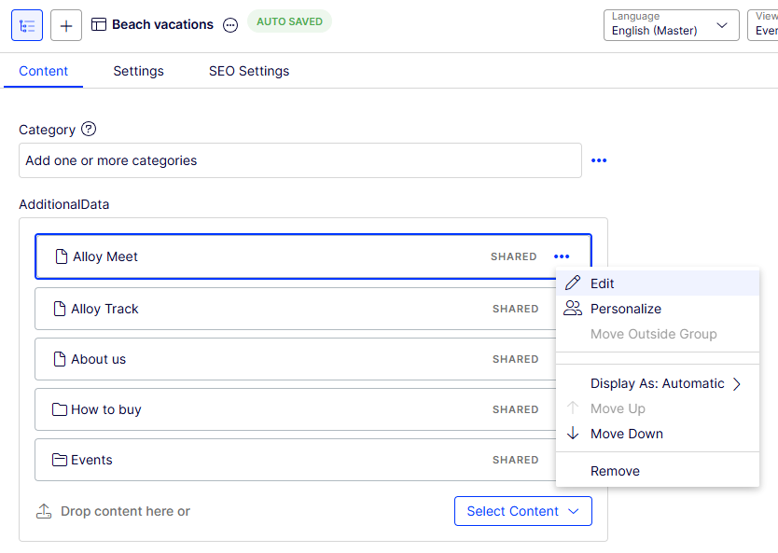Click Move Down in the context menu
778x553 pixels.
pos(626,434)
